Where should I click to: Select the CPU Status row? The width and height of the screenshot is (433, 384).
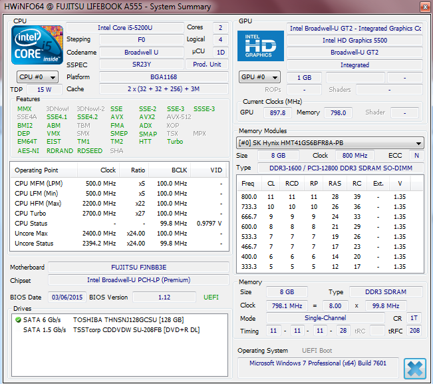119,224
